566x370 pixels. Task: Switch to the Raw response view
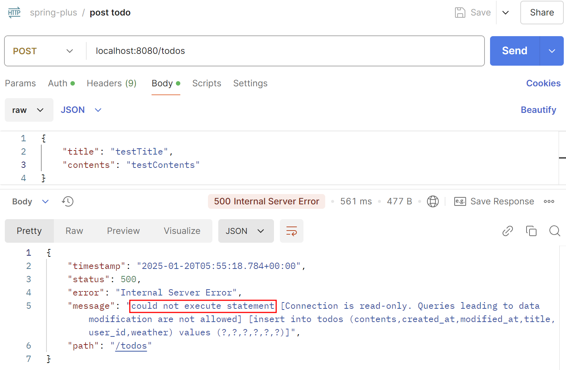pos(74,231)
